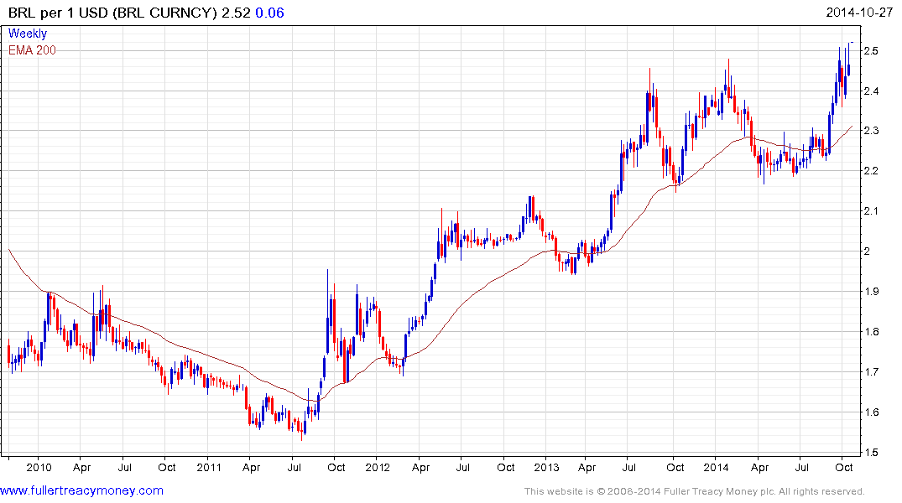
Task: Click the 1.6 price axis label
Action: [871, 412]
